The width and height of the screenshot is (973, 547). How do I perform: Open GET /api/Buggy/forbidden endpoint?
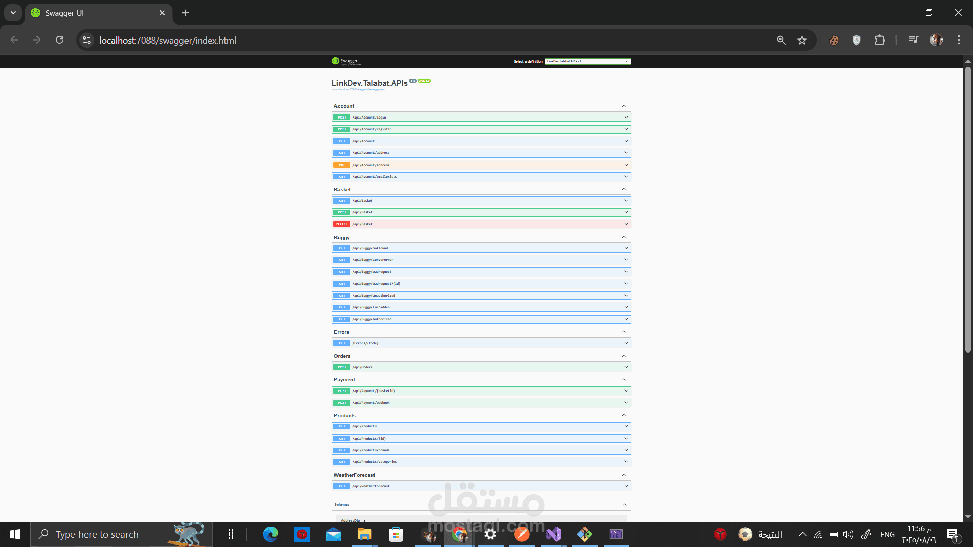[481, 307]
